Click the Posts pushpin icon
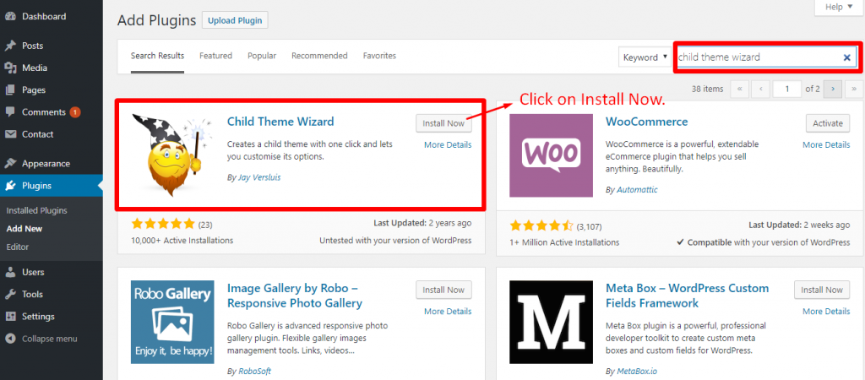The height and width of the screenshot is (380, 865). [10, 46]
